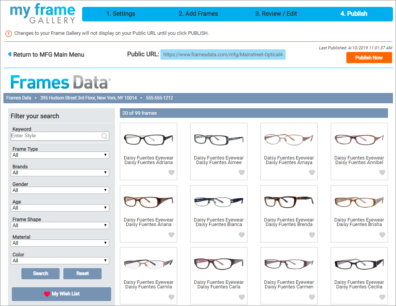Click the heart icon for Daisy Fuentes Camila
This screenshot has width=396, height=306.
(x=171, y=297)
